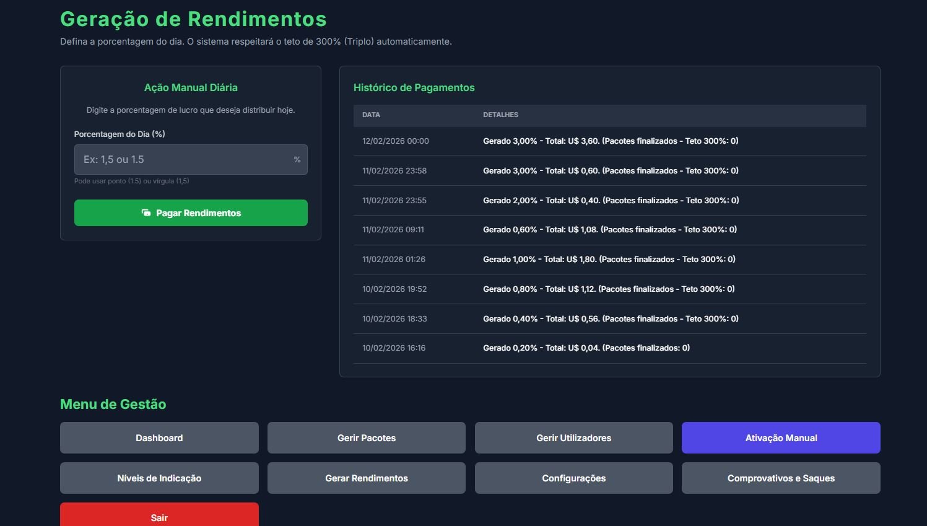
Task: Go to Gerir Utilizadores
Action: pos(573,438)
